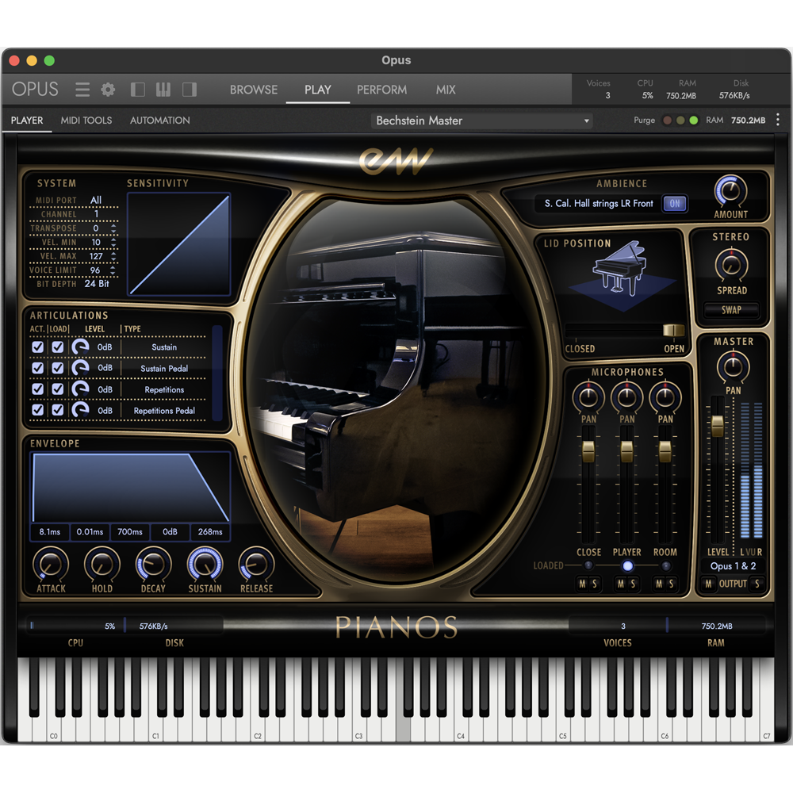Open the MIDI TOOLS tab
The image size is (793, 793).
[86, 120]
